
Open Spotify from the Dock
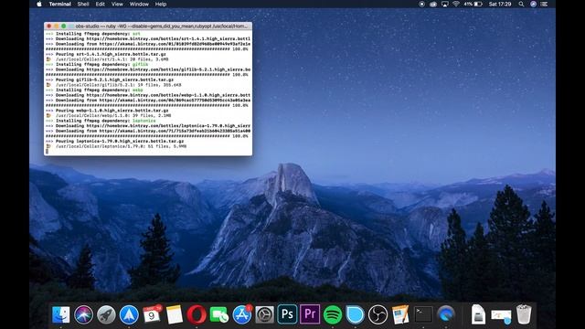[333, 314]
